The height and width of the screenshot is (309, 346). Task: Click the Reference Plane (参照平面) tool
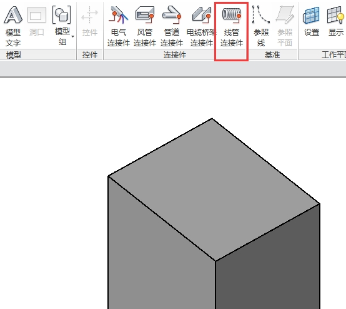pyautogui.click(x=285, y=26)
